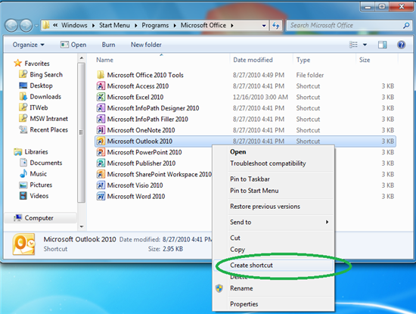Sort by the Date modified column header

pyautogui.click(x=253, y=60)
